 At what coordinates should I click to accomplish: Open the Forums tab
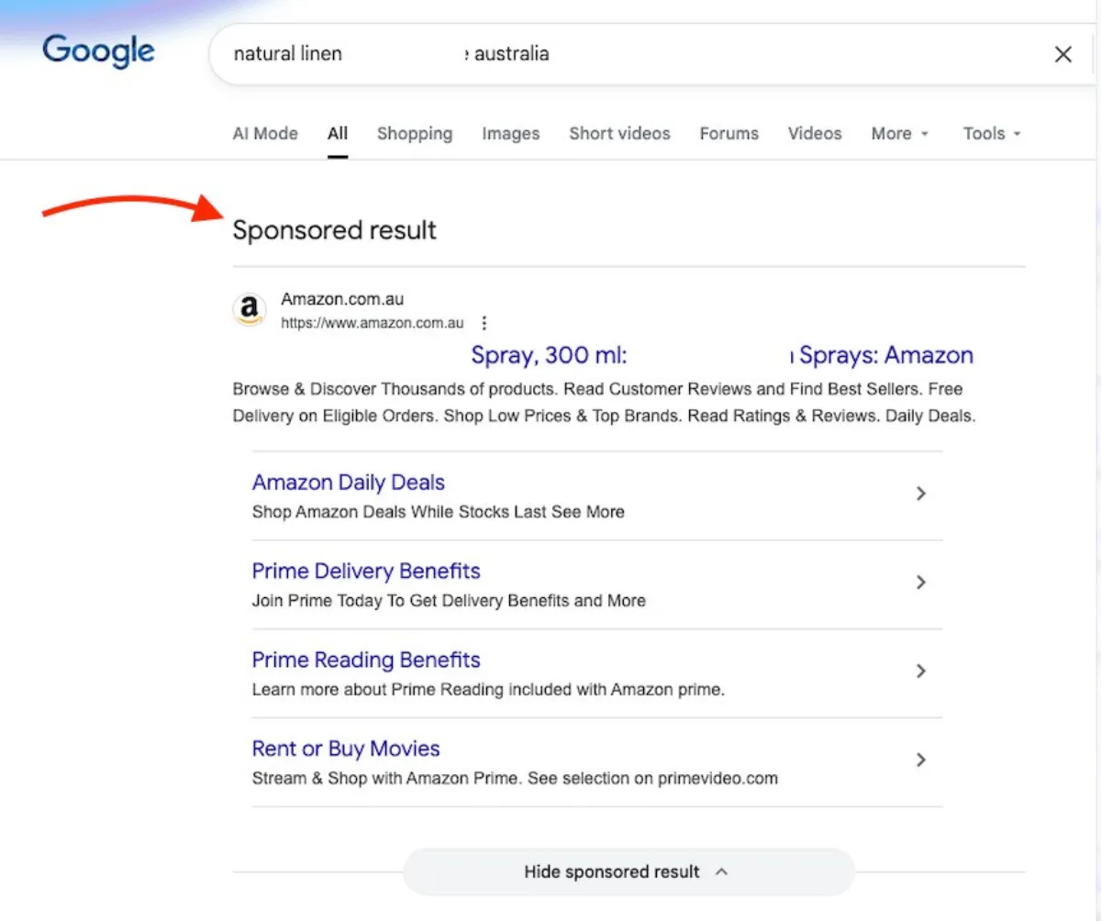click(728, 133)
